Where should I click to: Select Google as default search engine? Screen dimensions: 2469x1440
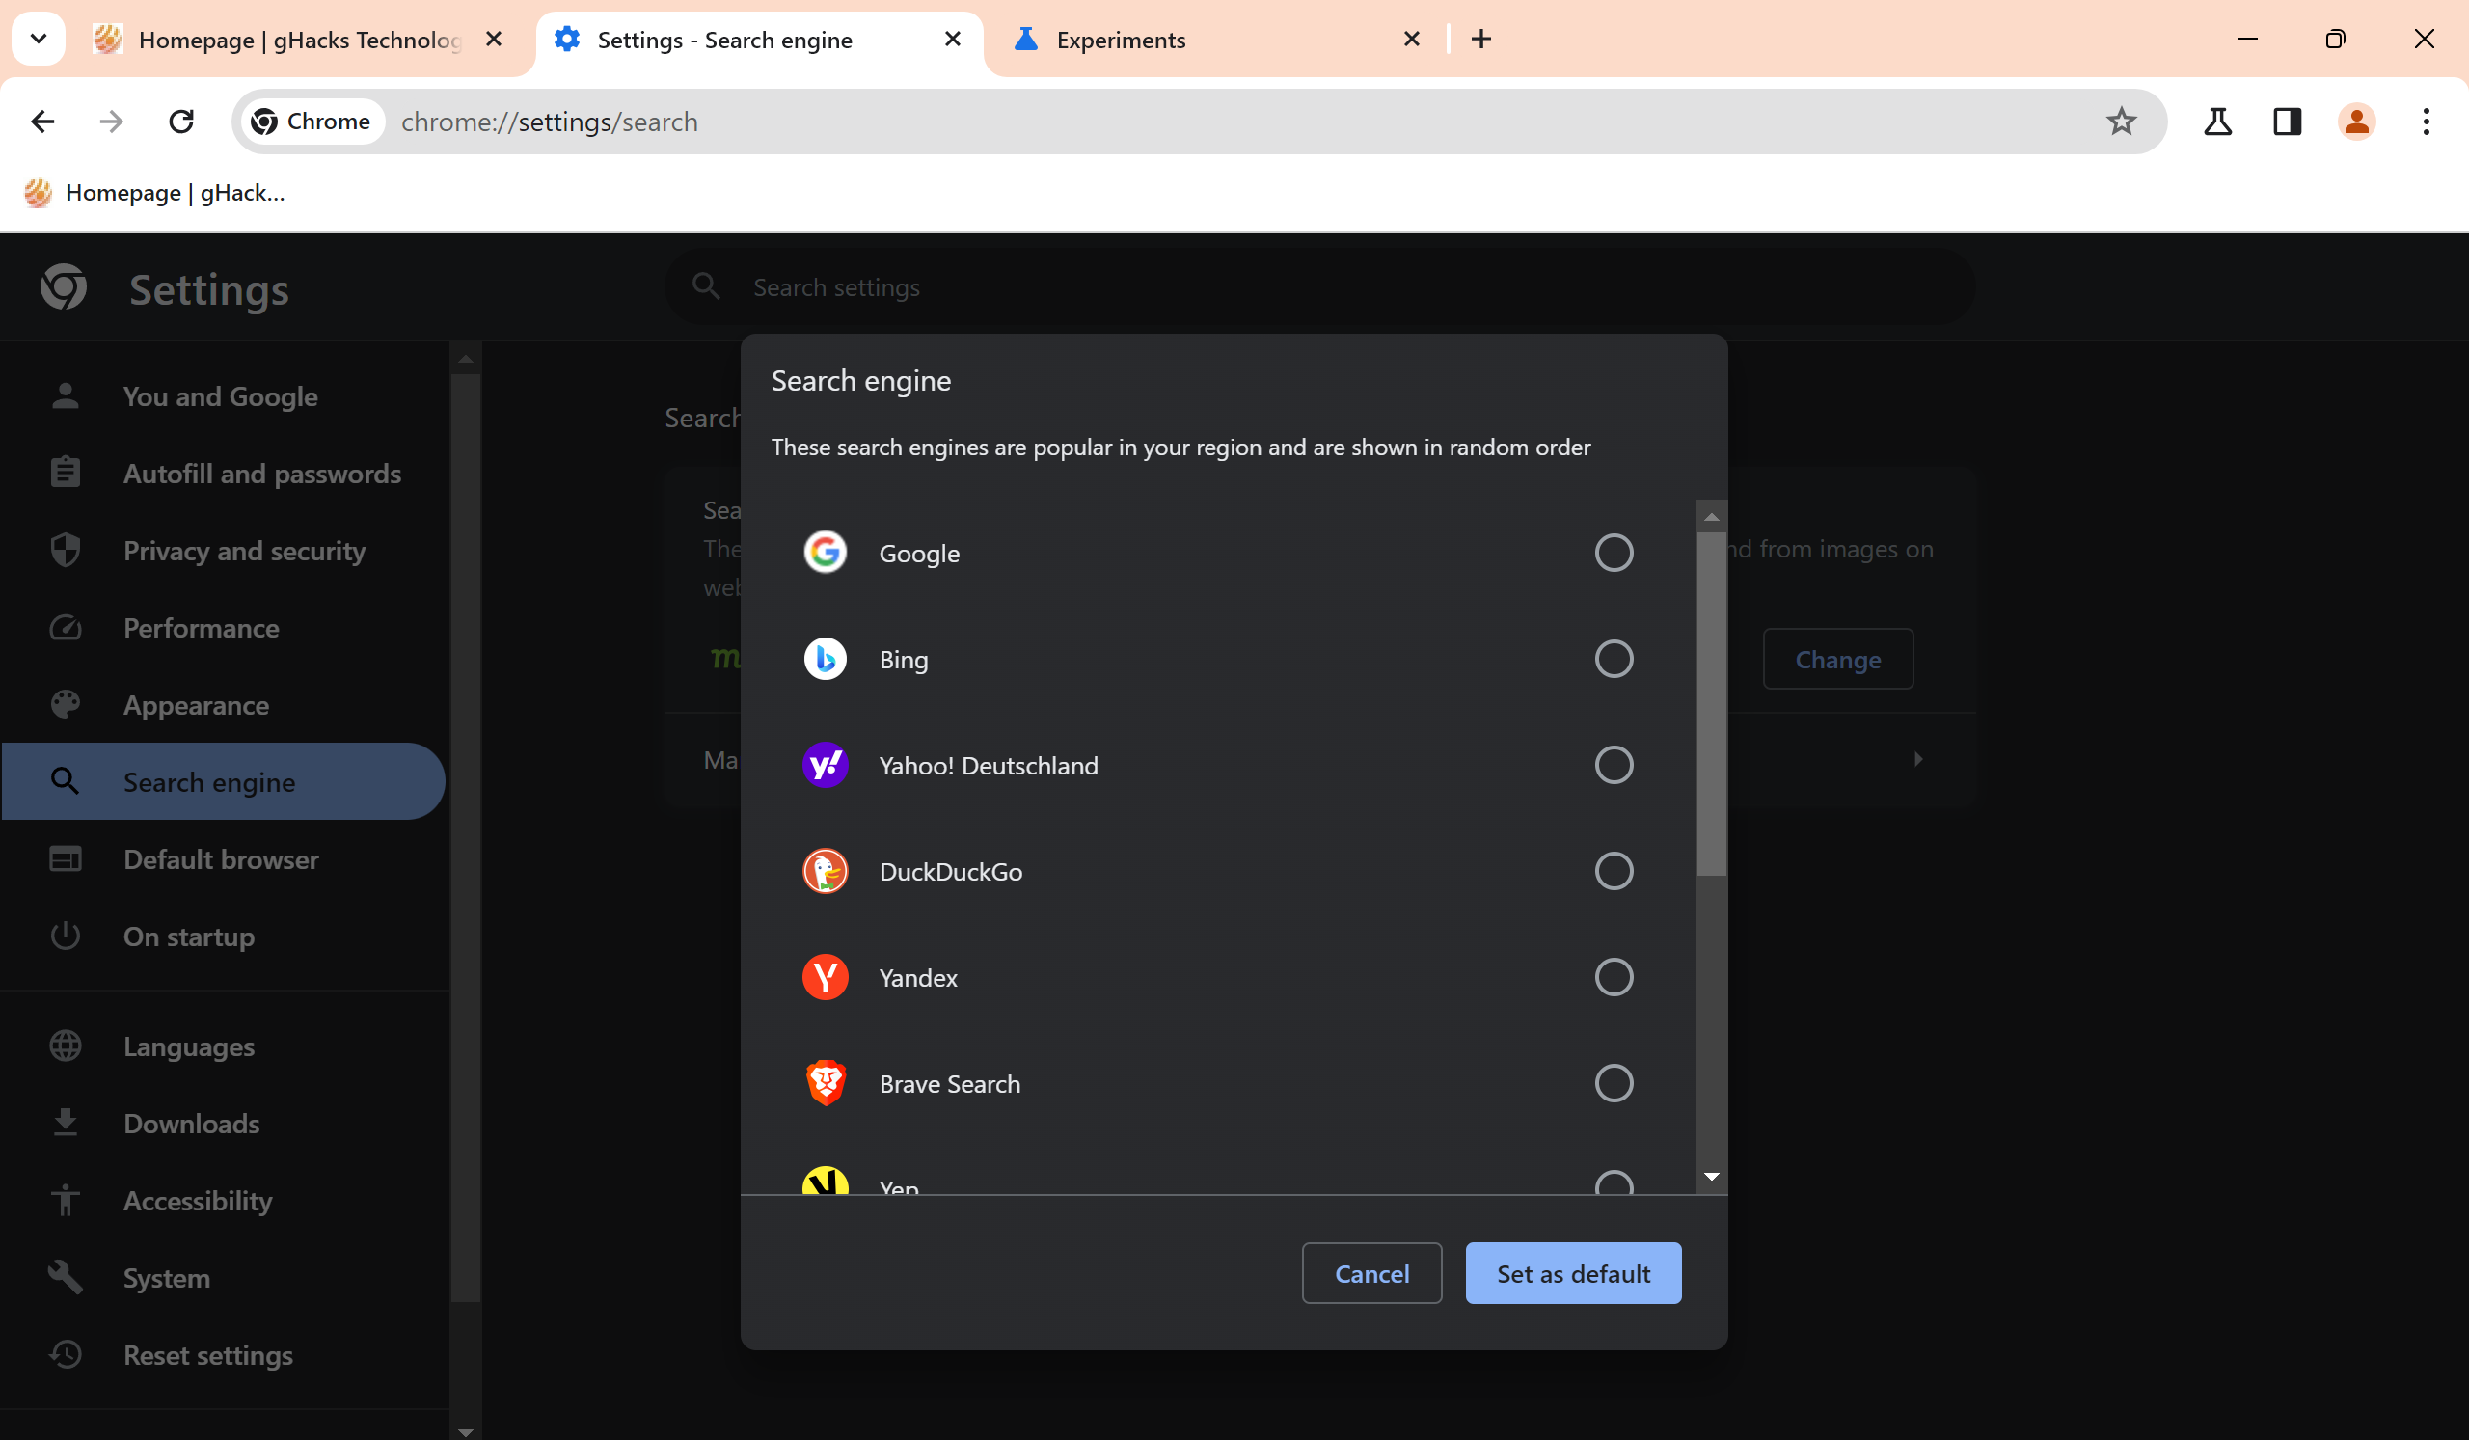1611,552
